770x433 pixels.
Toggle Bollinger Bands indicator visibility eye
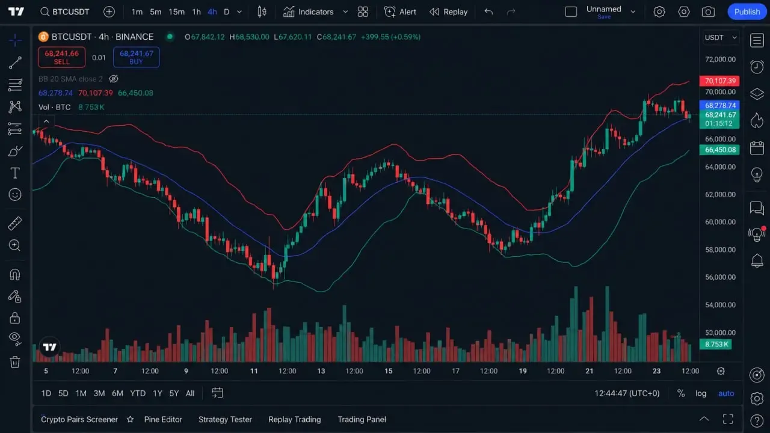[114, 79]
